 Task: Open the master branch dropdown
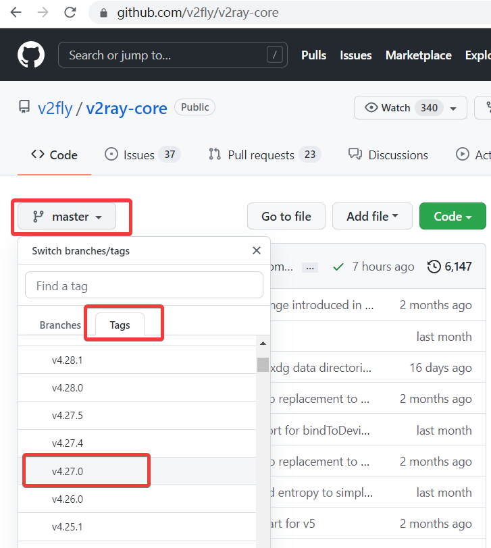67,217
